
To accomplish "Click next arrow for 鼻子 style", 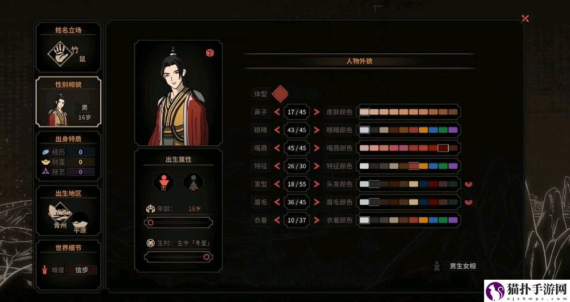I will pyautogui.click(x=317, y=112).
